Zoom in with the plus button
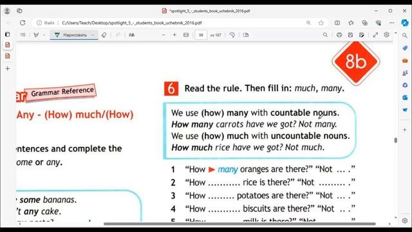 click(174, 35)
